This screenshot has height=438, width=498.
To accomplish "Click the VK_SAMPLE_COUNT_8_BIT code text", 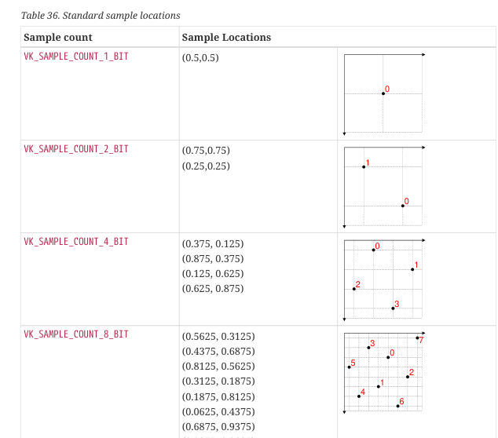I will click(x=76, y=334).
